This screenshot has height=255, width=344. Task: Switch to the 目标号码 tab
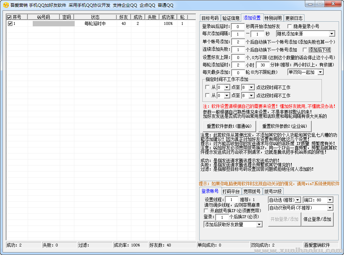point(210,18)
